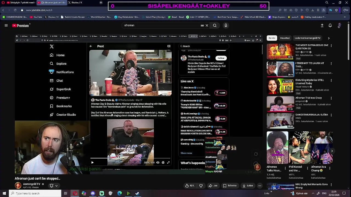Open more actions three-dot menu under video
This screenshot has width=351, height=197.
[x=260, y=186]
